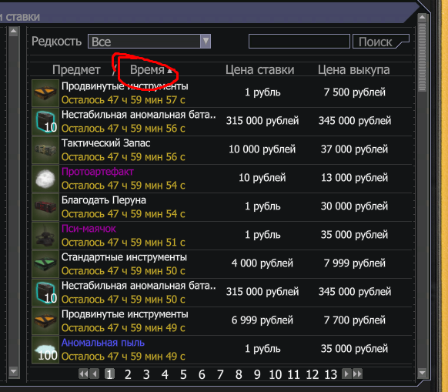Click the Протоартефакт item icon

point(45,179)
